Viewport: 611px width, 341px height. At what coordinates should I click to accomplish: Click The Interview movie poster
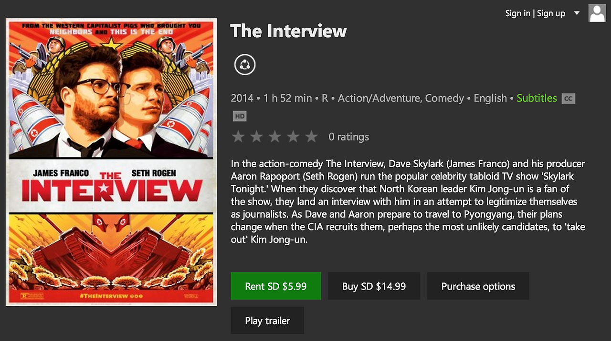pos(111,162)
